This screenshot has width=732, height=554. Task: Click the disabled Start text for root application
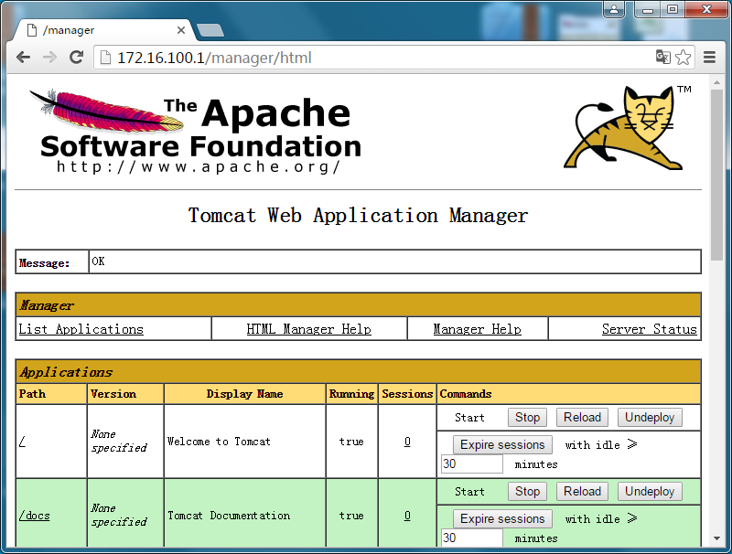click(469, 418)
